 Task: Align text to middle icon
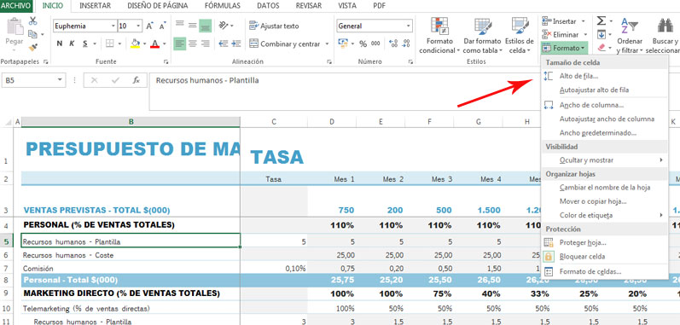pos(193,26)
